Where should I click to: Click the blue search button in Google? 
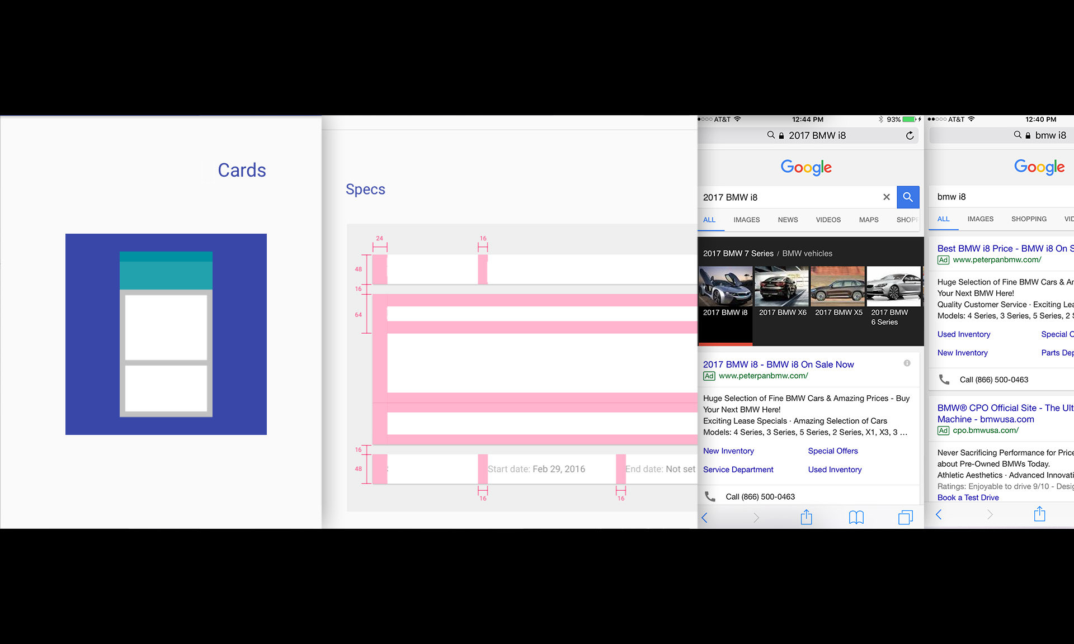pyautogui.click(x=908, y=197)
